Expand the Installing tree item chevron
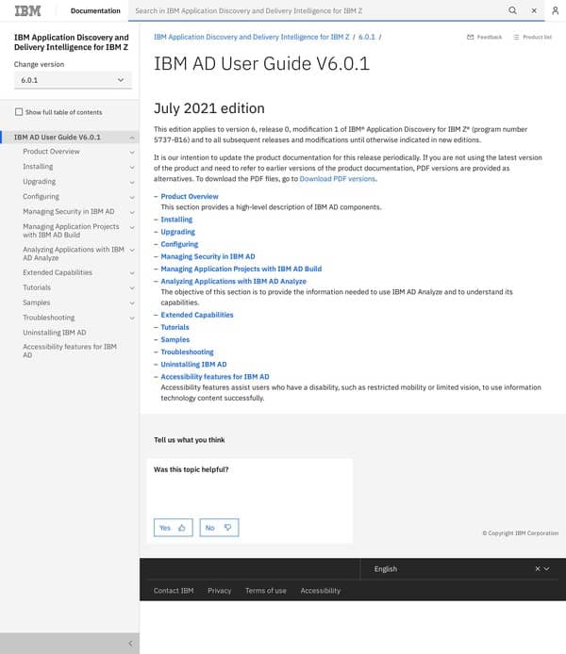This screenshot has height=654, width=566. pyautogui.click(x=132, y=167)
